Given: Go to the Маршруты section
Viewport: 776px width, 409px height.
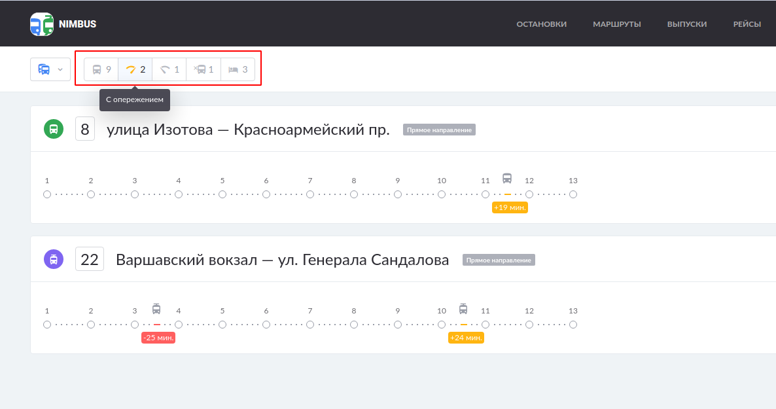Looking at the screenshot, I should (616, 24).
